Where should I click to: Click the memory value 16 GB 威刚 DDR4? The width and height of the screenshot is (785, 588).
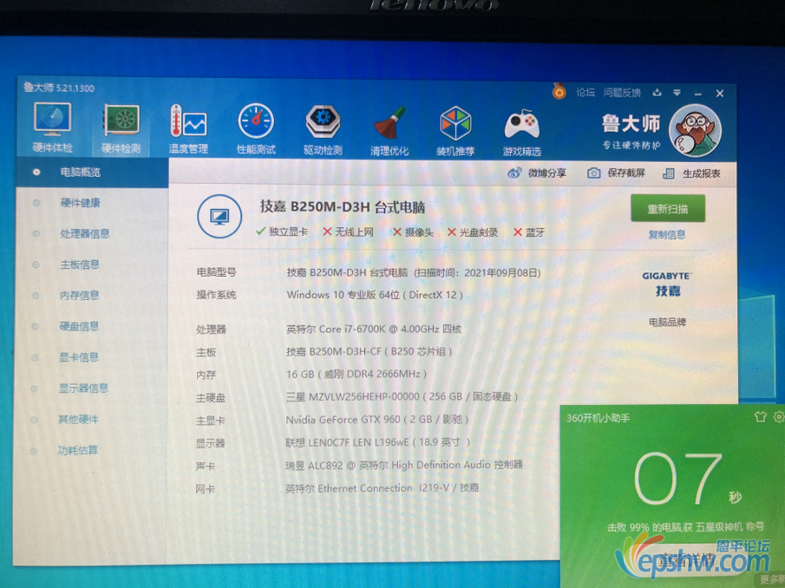pyautogui.click(x=357, y=375)
